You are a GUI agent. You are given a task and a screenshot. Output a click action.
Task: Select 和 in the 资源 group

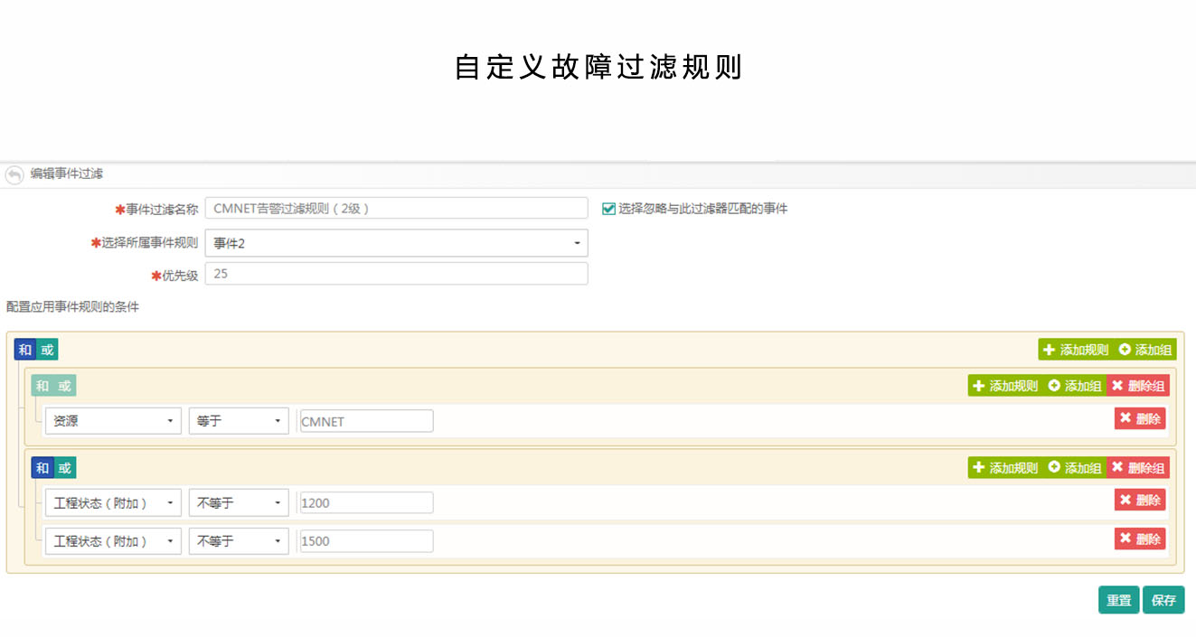click(42, 386)
